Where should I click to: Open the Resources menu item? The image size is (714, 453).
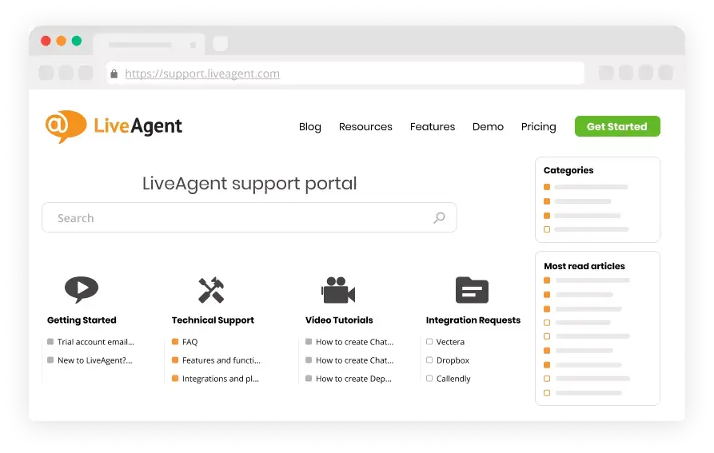[x=365, y=126]
